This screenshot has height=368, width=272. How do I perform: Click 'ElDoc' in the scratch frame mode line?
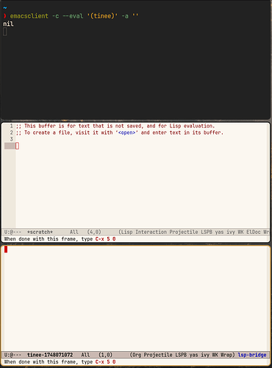pos(254,232)
